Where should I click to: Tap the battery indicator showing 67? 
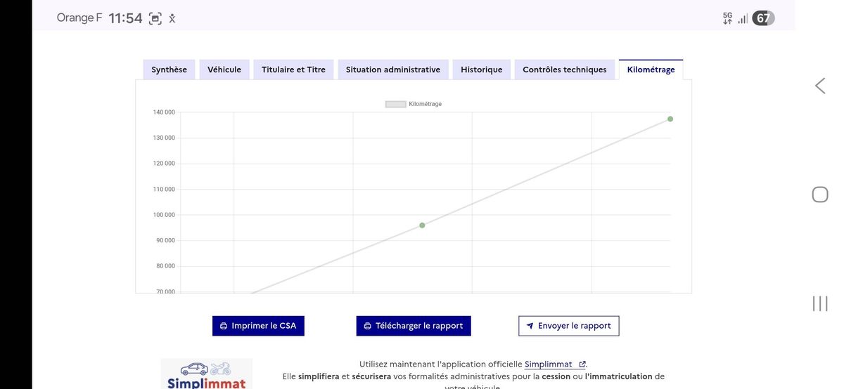pos(763,18)
